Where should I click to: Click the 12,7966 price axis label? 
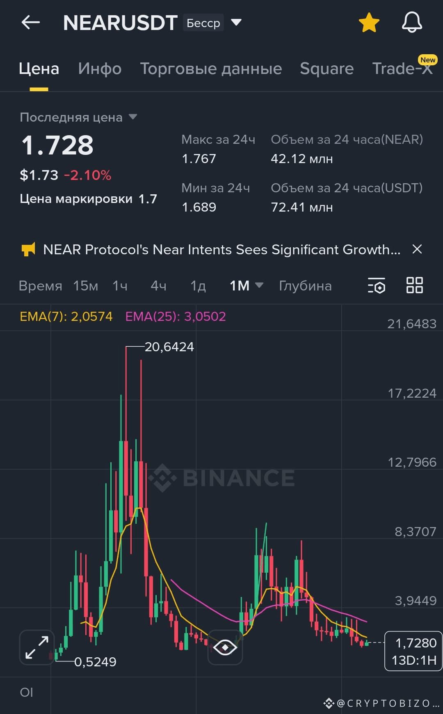click(x=412, y=463)
